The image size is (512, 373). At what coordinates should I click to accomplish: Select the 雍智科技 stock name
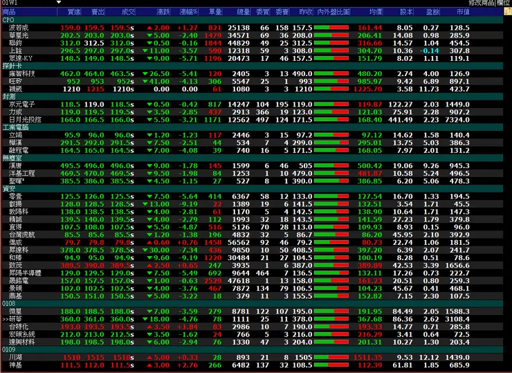click(x=22, y=74)
